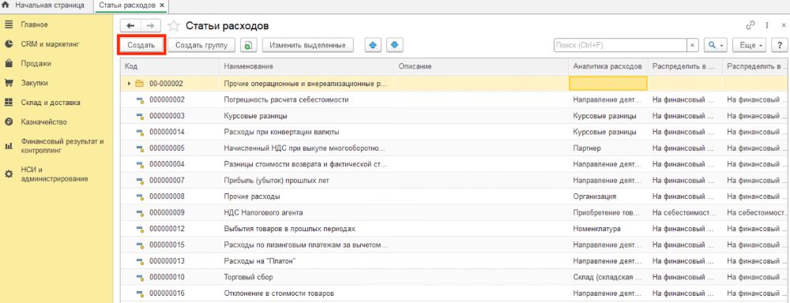Open the Главное section icon
Screen dimensions: 790x303
click(x=8, y=24)
